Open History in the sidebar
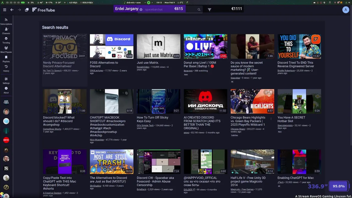The height and width of the screenshot is (198, 352). pos(6,68)
